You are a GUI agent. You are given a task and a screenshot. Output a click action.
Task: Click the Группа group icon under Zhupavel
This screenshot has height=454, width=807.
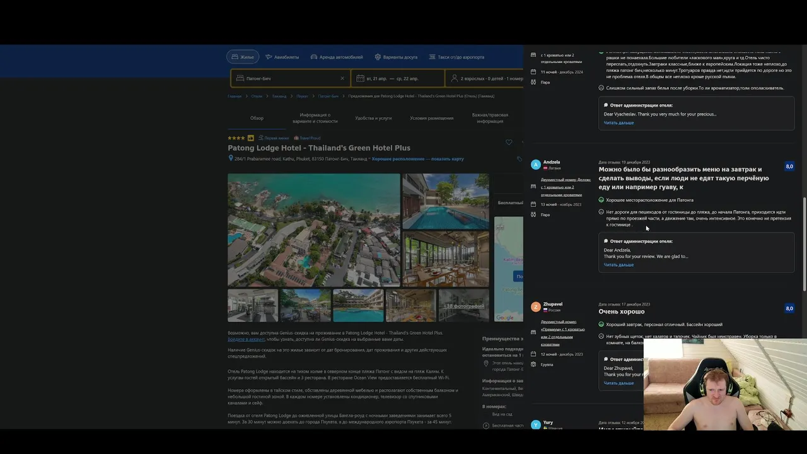tap(533, 364)
